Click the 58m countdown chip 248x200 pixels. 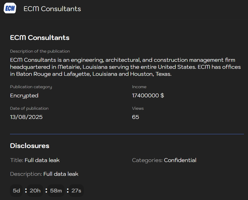(55, 191)
